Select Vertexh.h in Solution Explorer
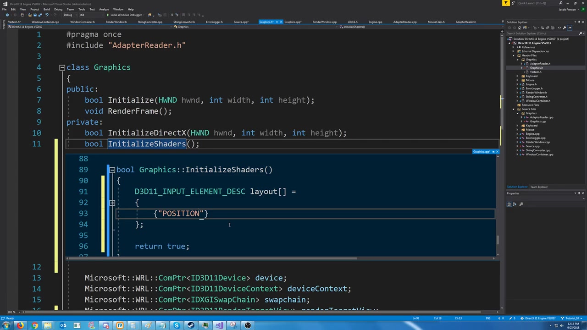Viewport: 587px width, 330px height. coord(536,72)
